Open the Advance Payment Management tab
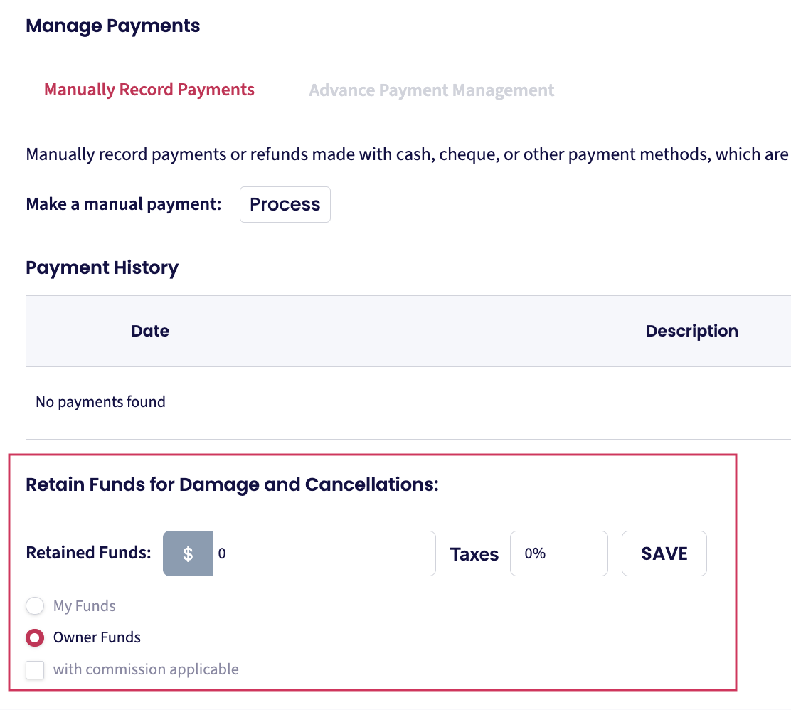Screen dimensions: 791x710 (431, 90)
